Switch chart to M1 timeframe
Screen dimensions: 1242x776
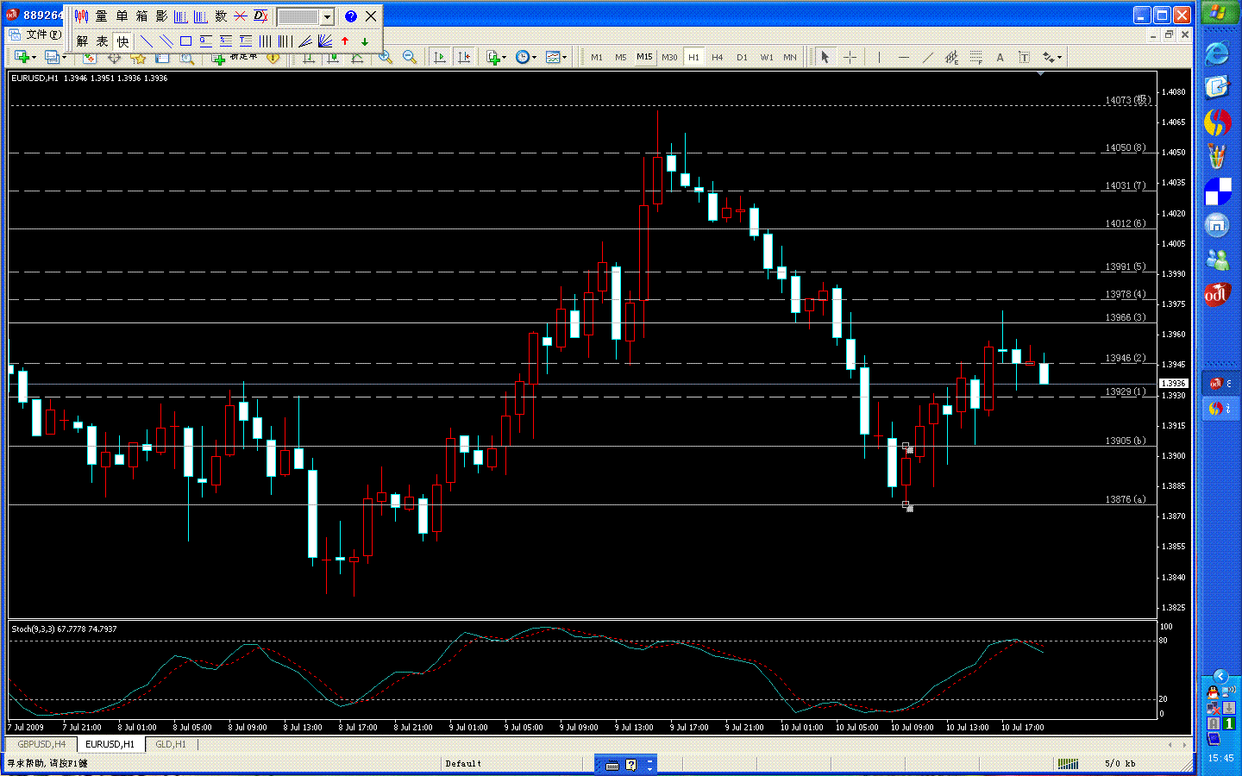coord(596,57)
